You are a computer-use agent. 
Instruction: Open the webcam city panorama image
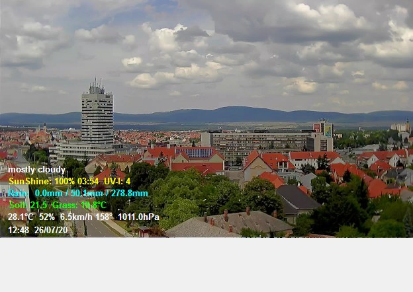click(206, 119)
